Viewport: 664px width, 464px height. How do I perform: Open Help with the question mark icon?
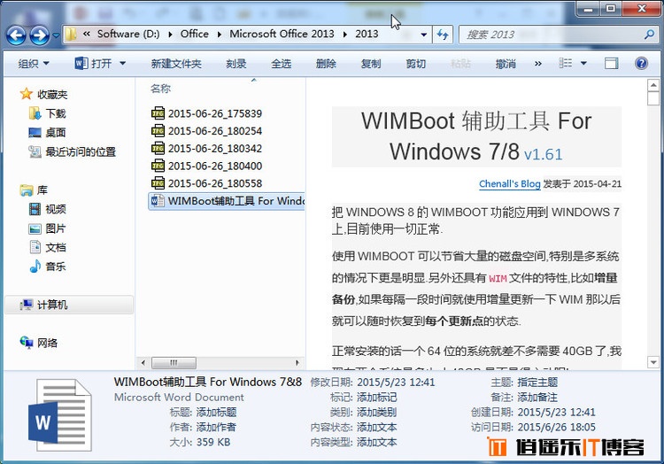click(641, 63)
